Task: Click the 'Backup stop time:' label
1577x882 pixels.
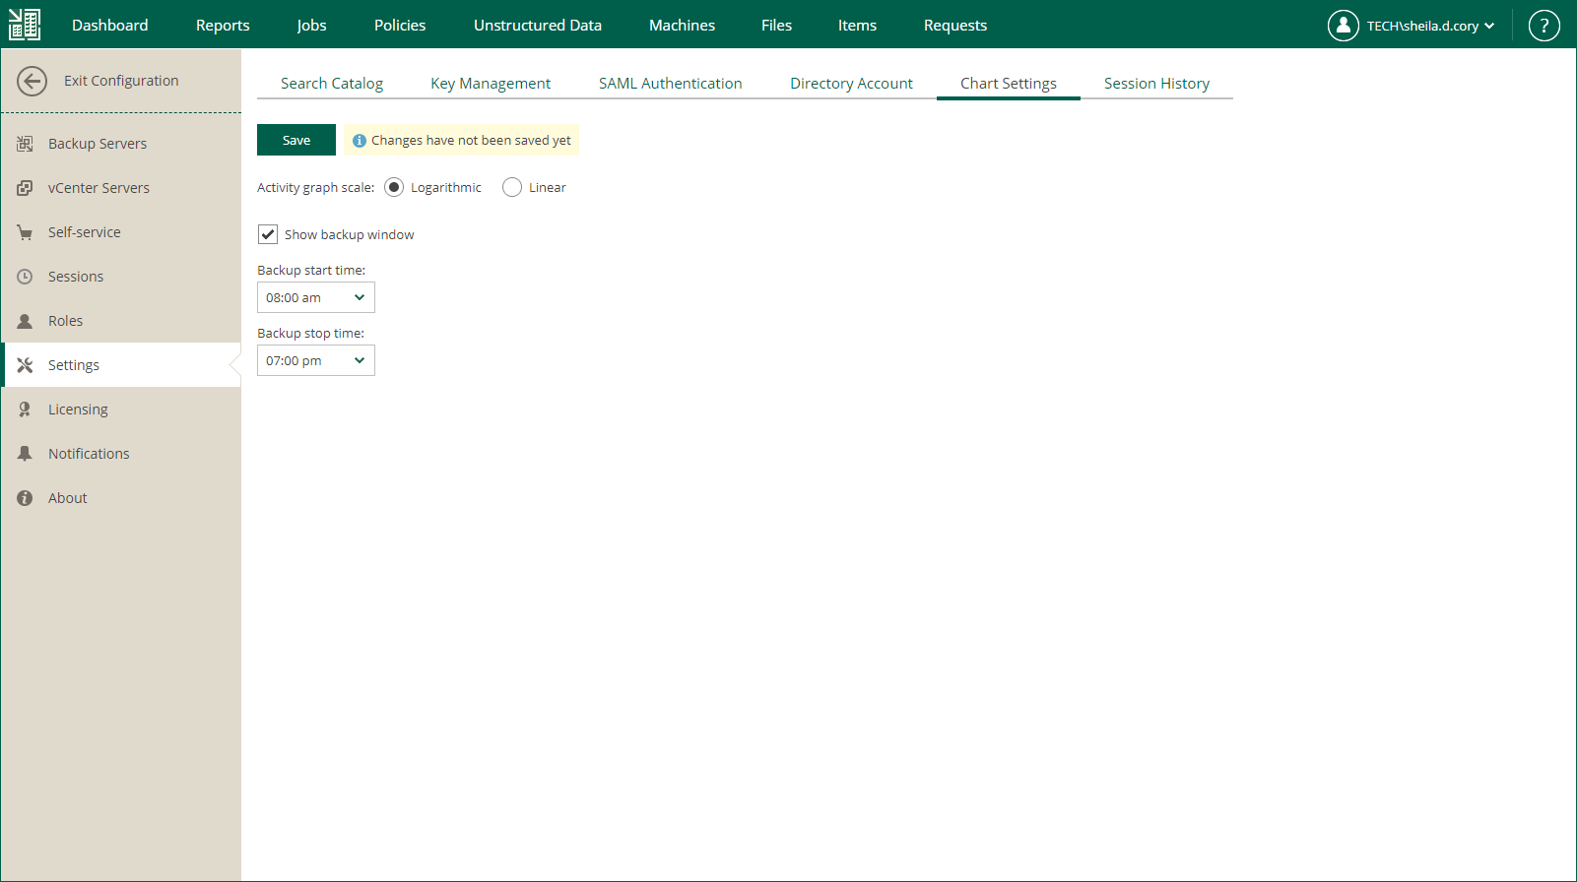Action: [310, 333]
